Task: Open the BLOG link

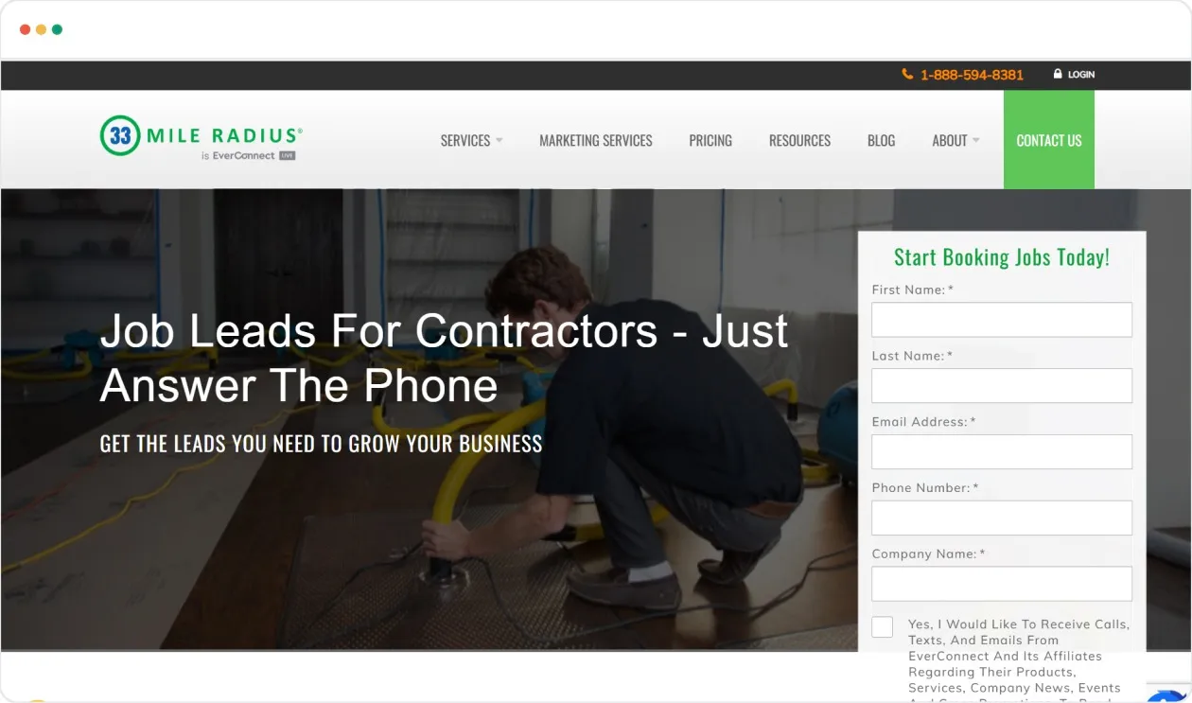Action: [881, 140]
